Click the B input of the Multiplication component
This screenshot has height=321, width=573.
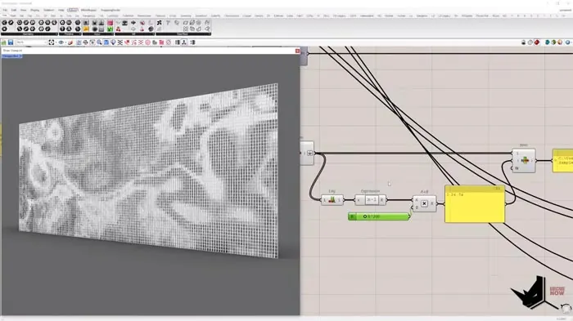[417, 207]
